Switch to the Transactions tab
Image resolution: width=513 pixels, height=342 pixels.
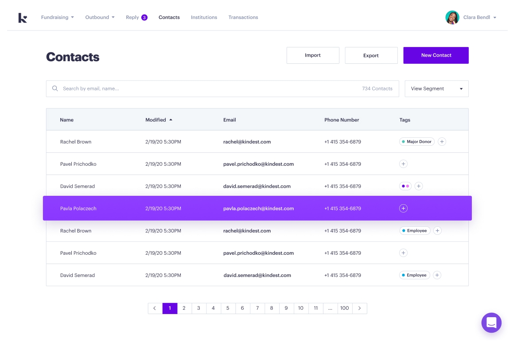point(243,17)
